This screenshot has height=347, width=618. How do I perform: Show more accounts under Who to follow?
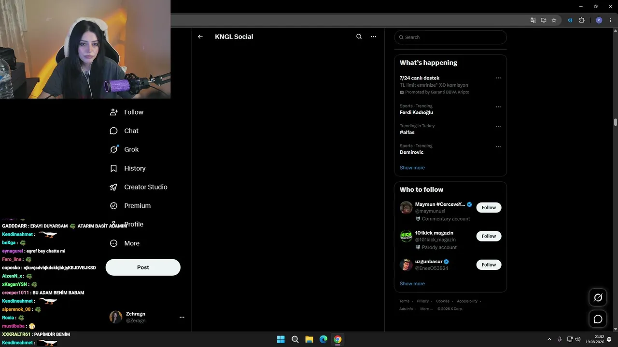tap(412, 284)
